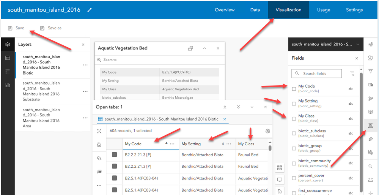Collapse the Aquatic Vegetation Bed popup
379x195 pixels.
click(204, 48)
